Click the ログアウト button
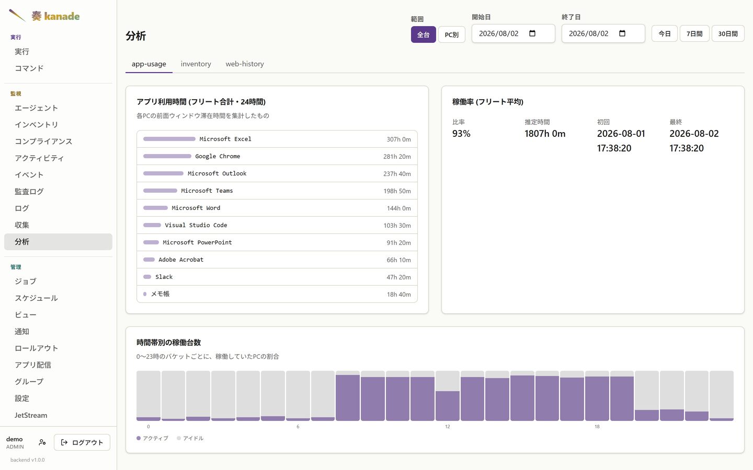Screen dimensions: 753x470 tap(82, 442)
